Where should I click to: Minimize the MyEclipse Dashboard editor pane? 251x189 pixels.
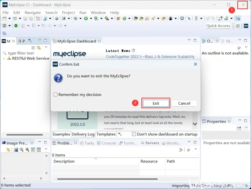point(189,40)
